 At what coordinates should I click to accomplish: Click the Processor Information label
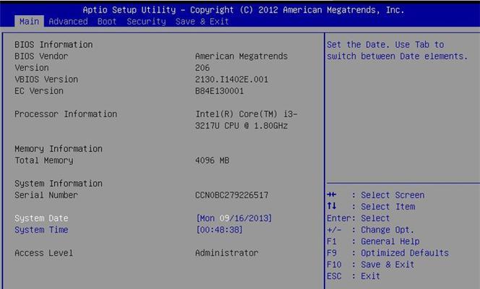pyautogui.click(x=66, y=114)
